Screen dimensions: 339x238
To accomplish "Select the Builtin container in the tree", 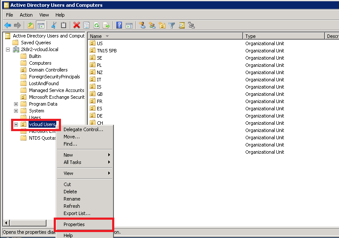I will coord(35,56).
